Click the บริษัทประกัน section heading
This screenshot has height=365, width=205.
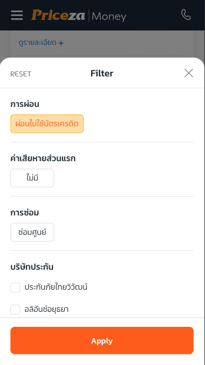32,267
